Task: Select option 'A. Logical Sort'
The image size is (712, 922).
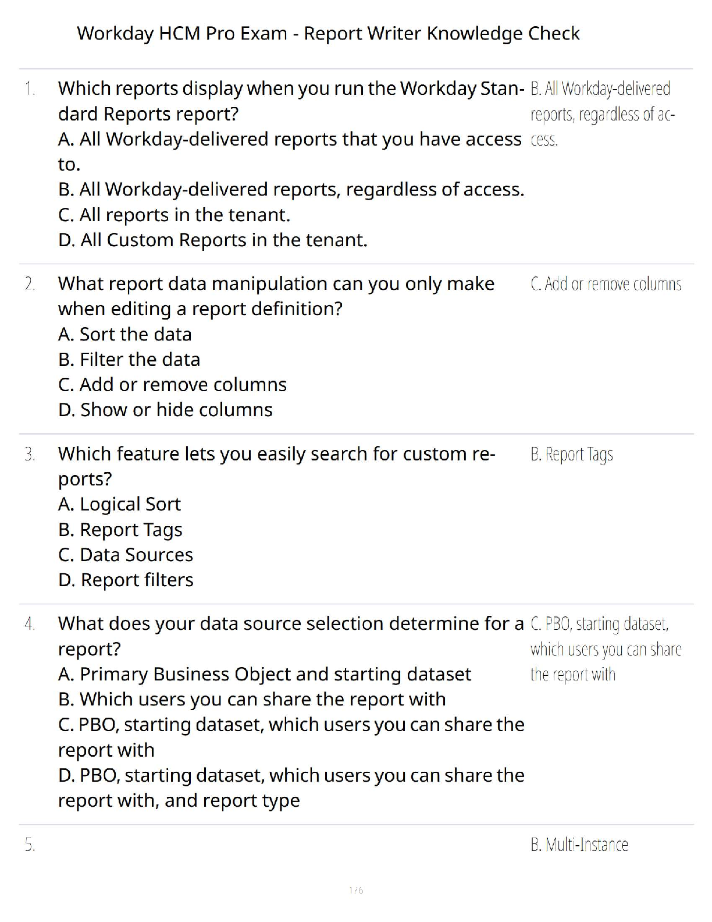Action: [x=119, y=504]
